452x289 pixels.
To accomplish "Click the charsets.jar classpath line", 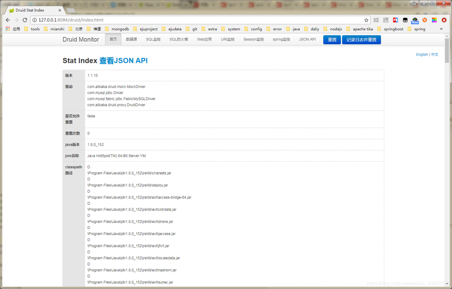I will pos(129,173).
